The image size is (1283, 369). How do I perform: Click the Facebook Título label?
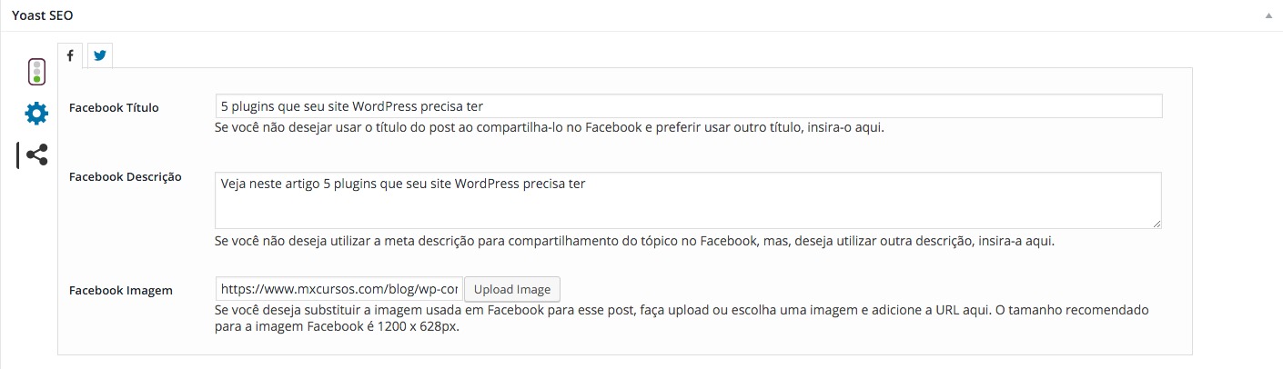coord(114,107)
